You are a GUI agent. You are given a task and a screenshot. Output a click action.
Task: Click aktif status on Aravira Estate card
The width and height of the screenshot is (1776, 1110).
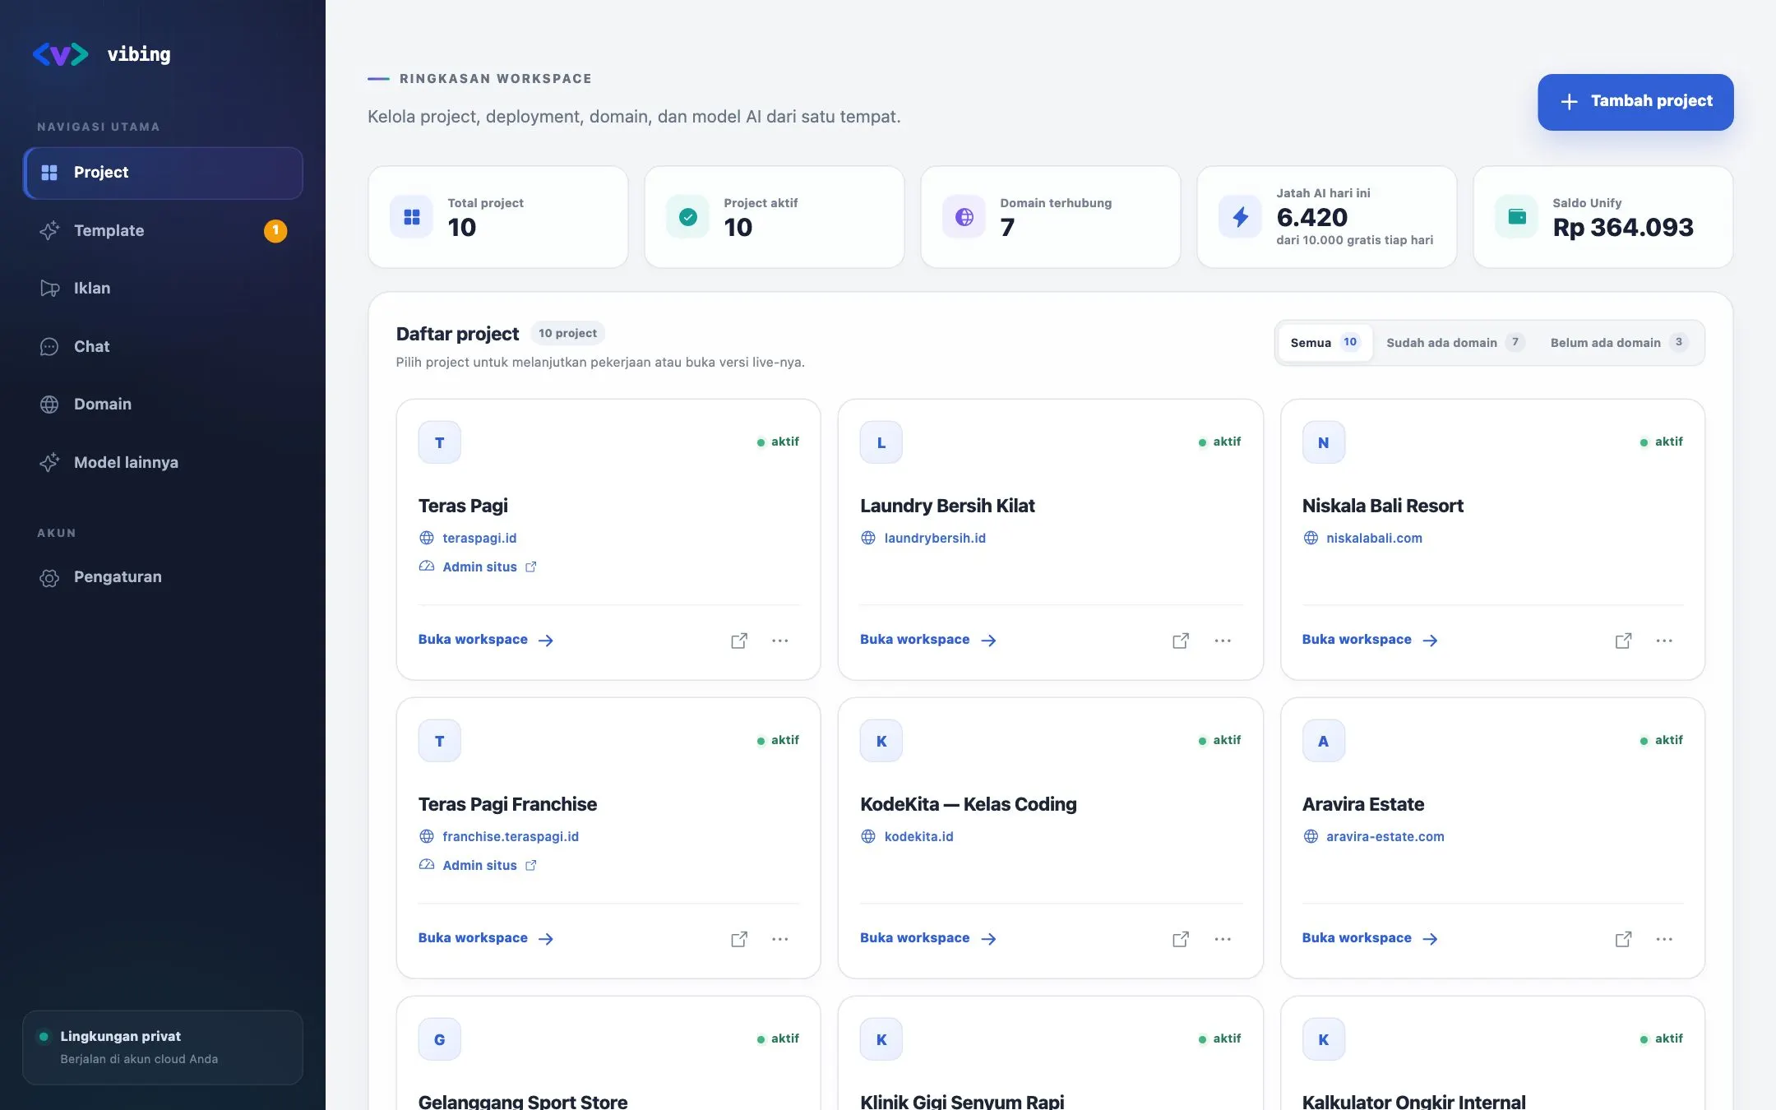(x=1661, y=741)
